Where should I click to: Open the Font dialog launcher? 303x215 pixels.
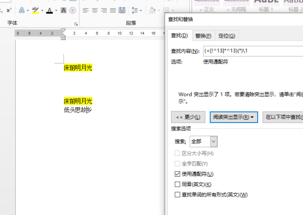point(75,24)
